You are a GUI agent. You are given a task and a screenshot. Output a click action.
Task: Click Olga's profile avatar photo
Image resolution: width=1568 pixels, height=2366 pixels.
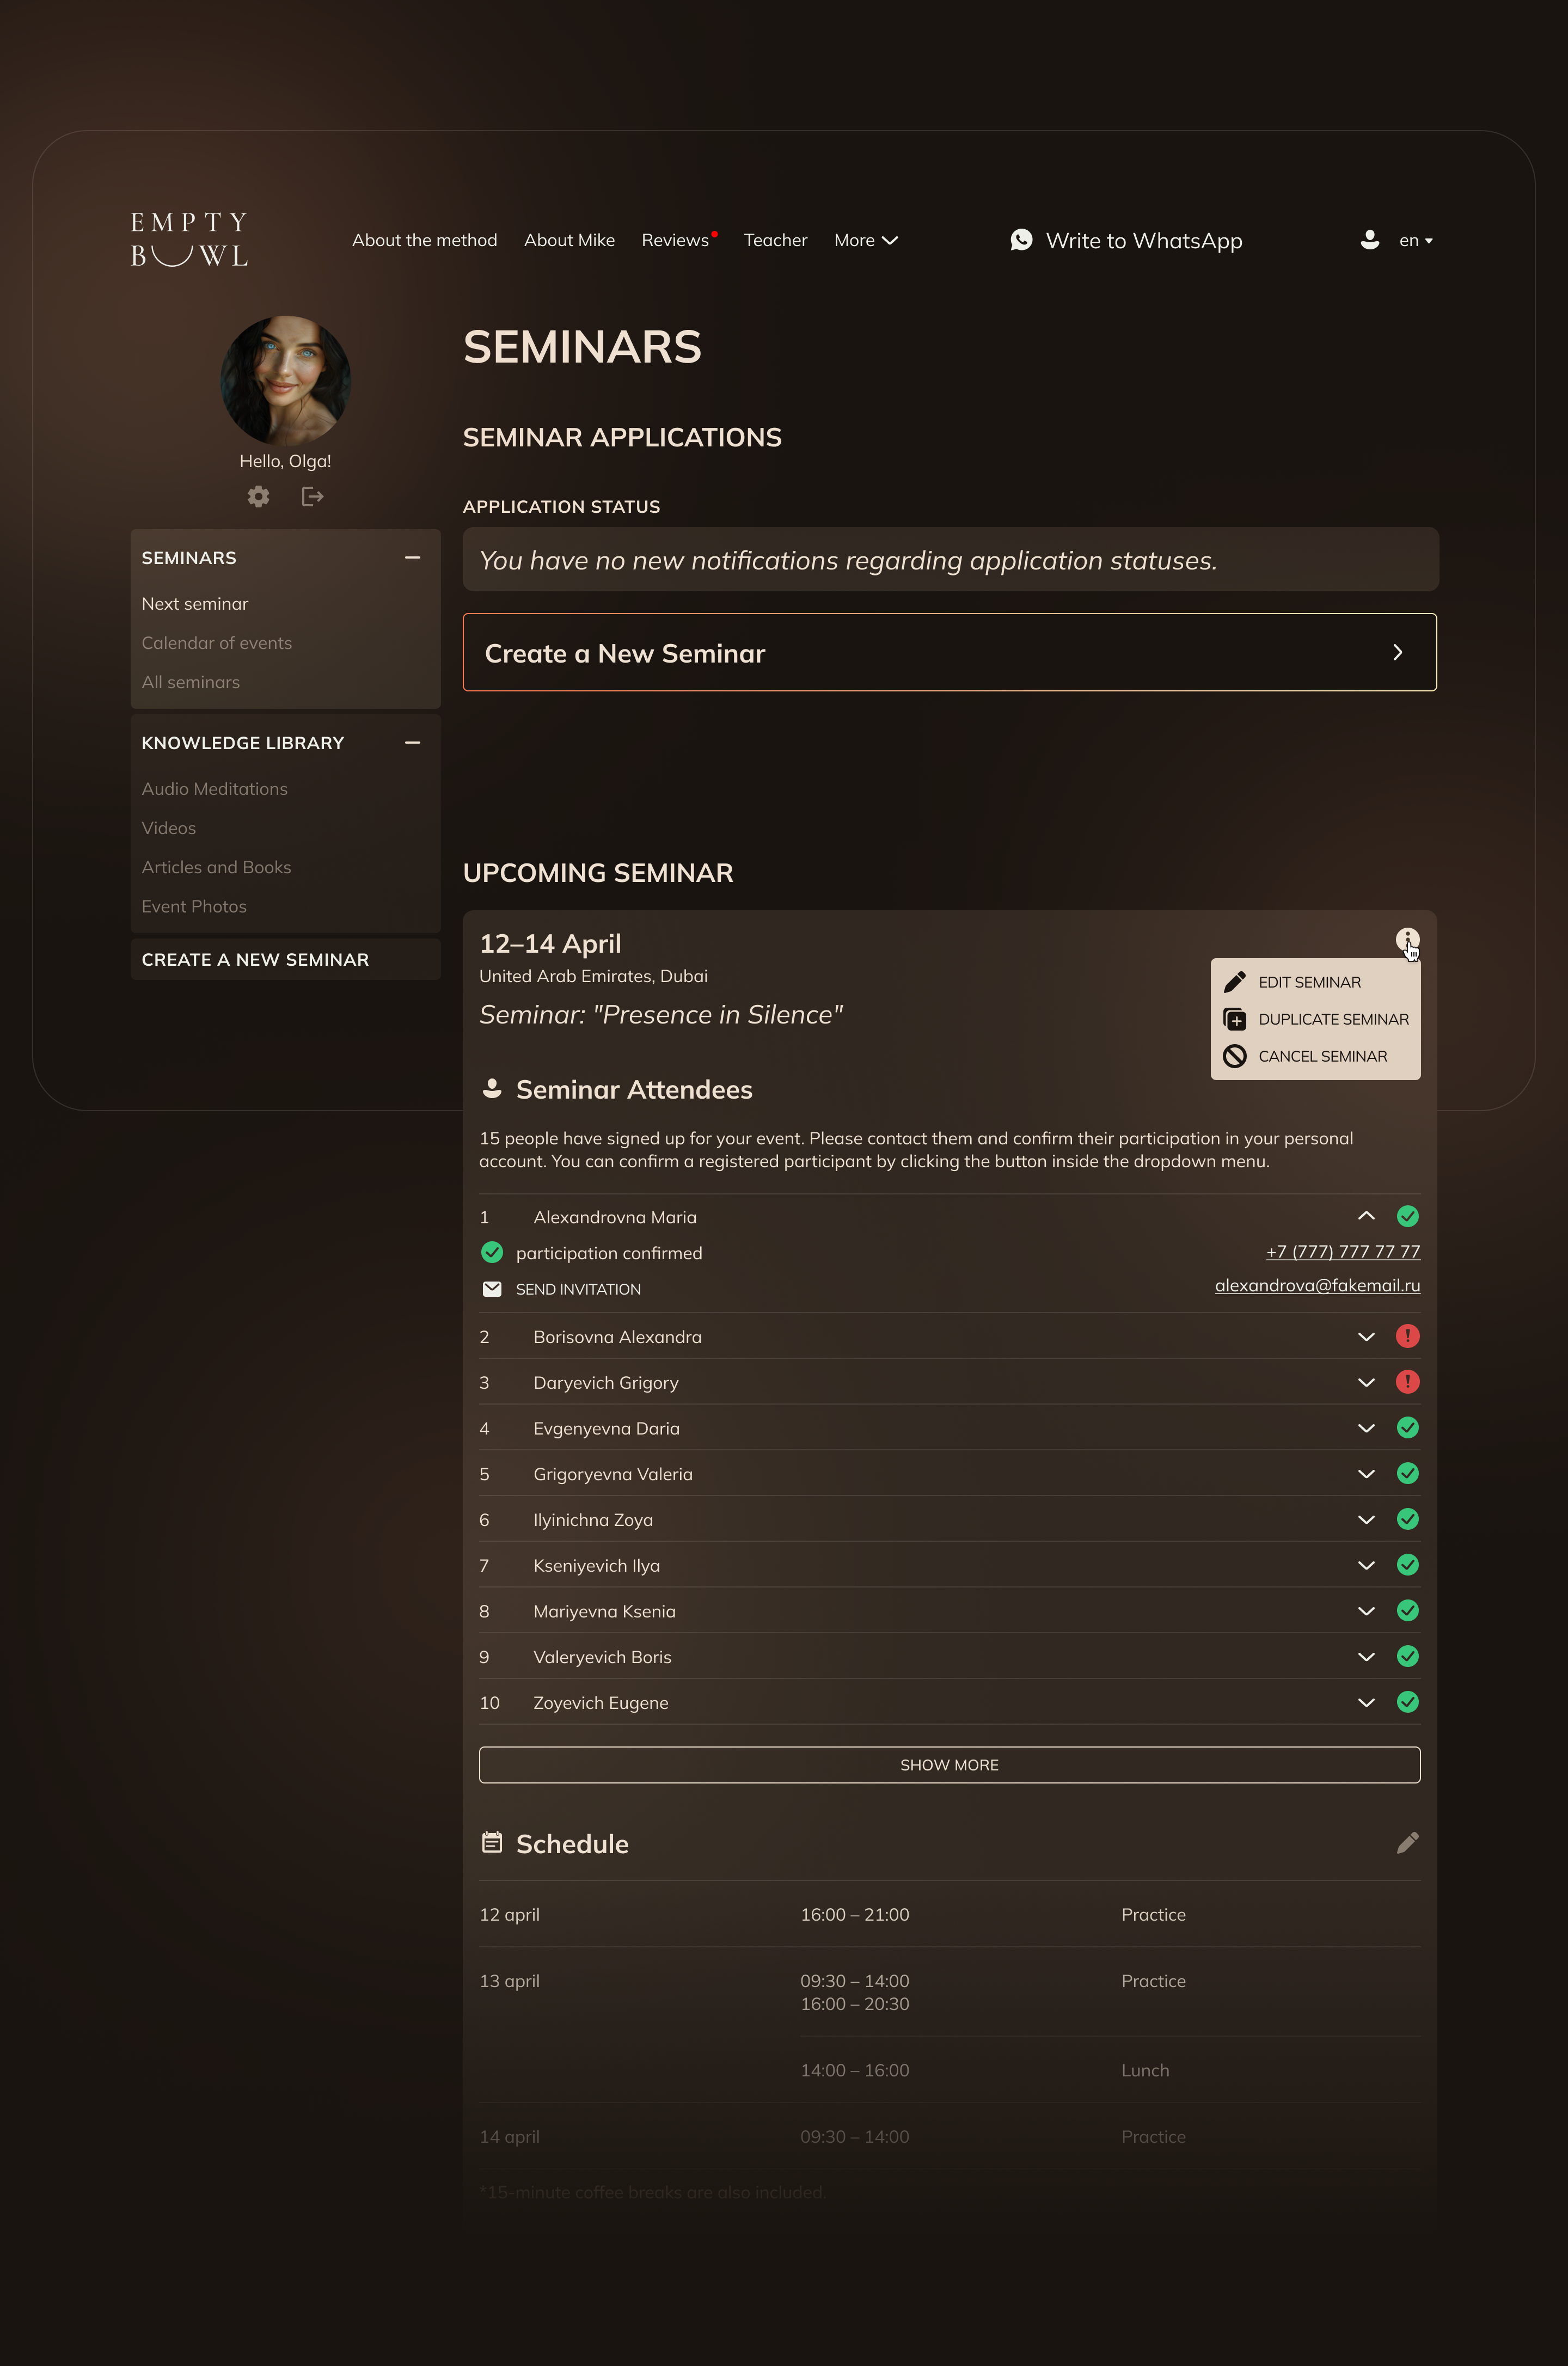[x=285, y=380]
